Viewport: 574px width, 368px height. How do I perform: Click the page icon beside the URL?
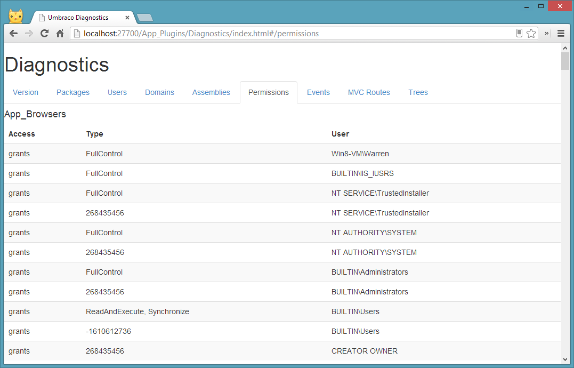[x=77, y=34]
